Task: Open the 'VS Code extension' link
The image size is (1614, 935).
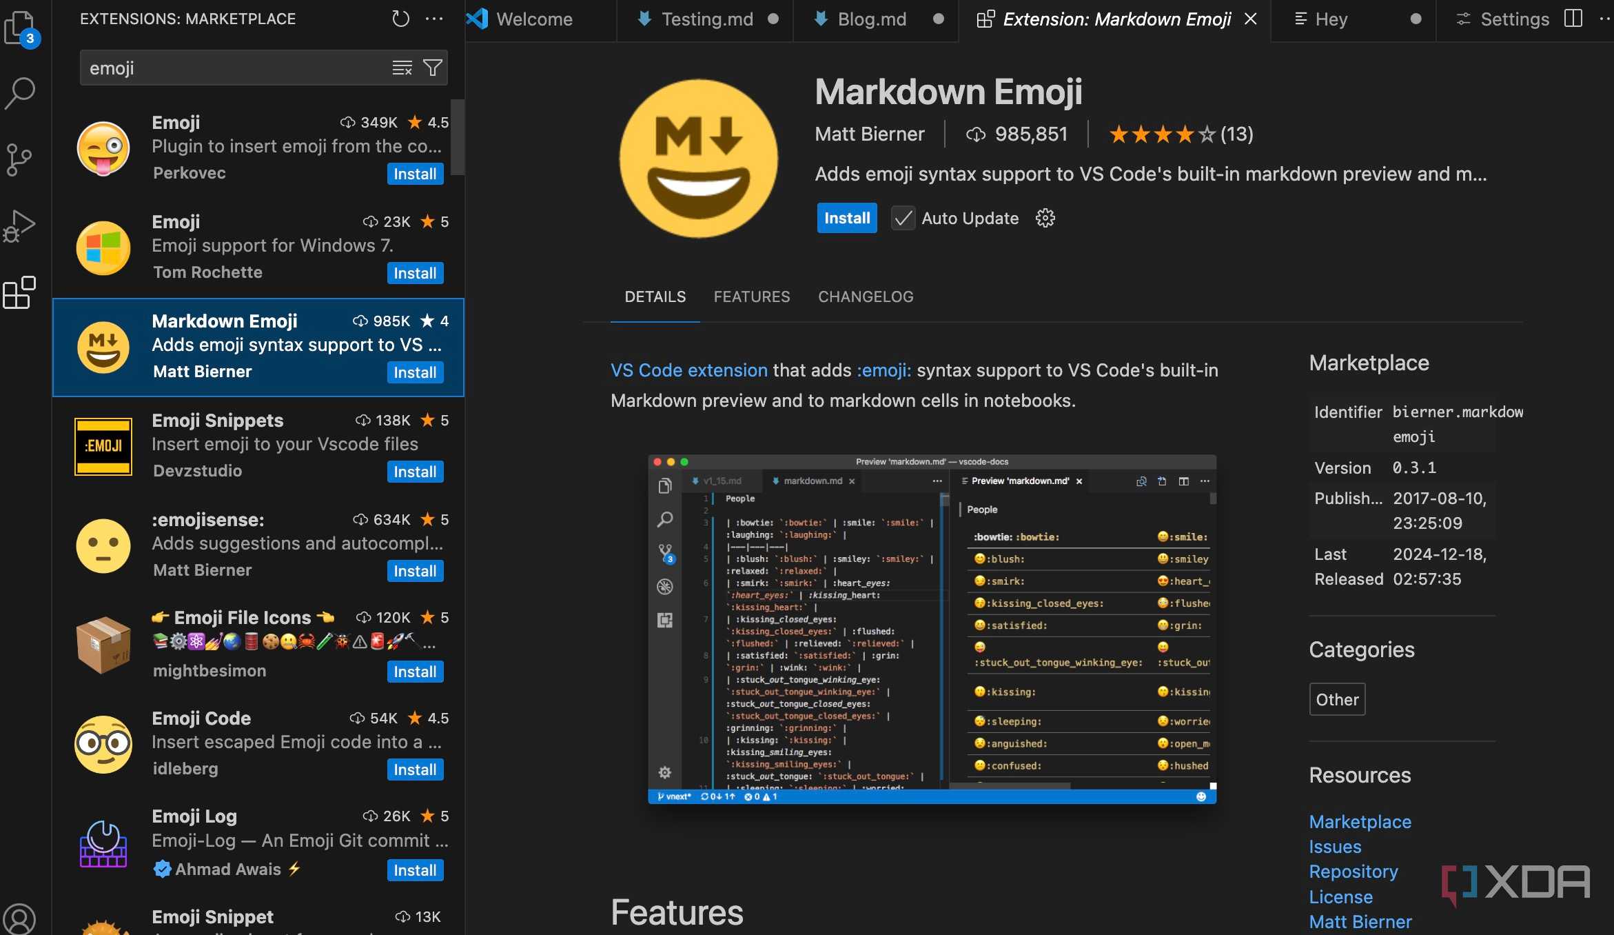Action: click(x=688, y=370)
